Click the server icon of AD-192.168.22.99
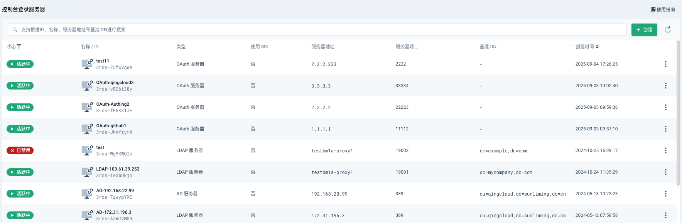The height and width of the screenshot is (223, 682). (87, 194)
